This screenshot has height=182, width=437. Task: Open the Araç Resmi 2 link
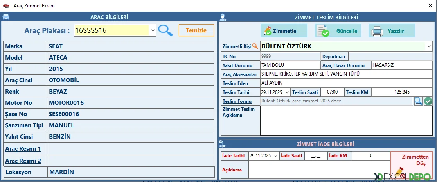pos(23,161)
